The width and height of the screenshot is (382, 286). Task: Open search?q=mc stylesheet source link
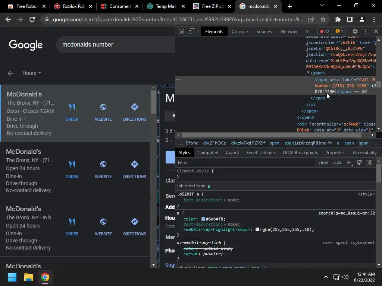tap(347, 213)
